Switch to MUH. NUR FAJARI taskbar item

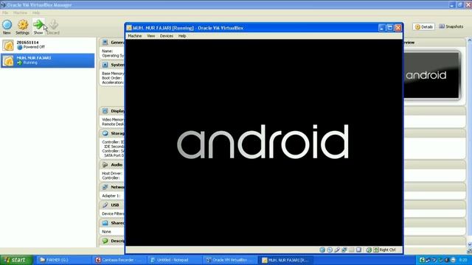click(286, 260)
